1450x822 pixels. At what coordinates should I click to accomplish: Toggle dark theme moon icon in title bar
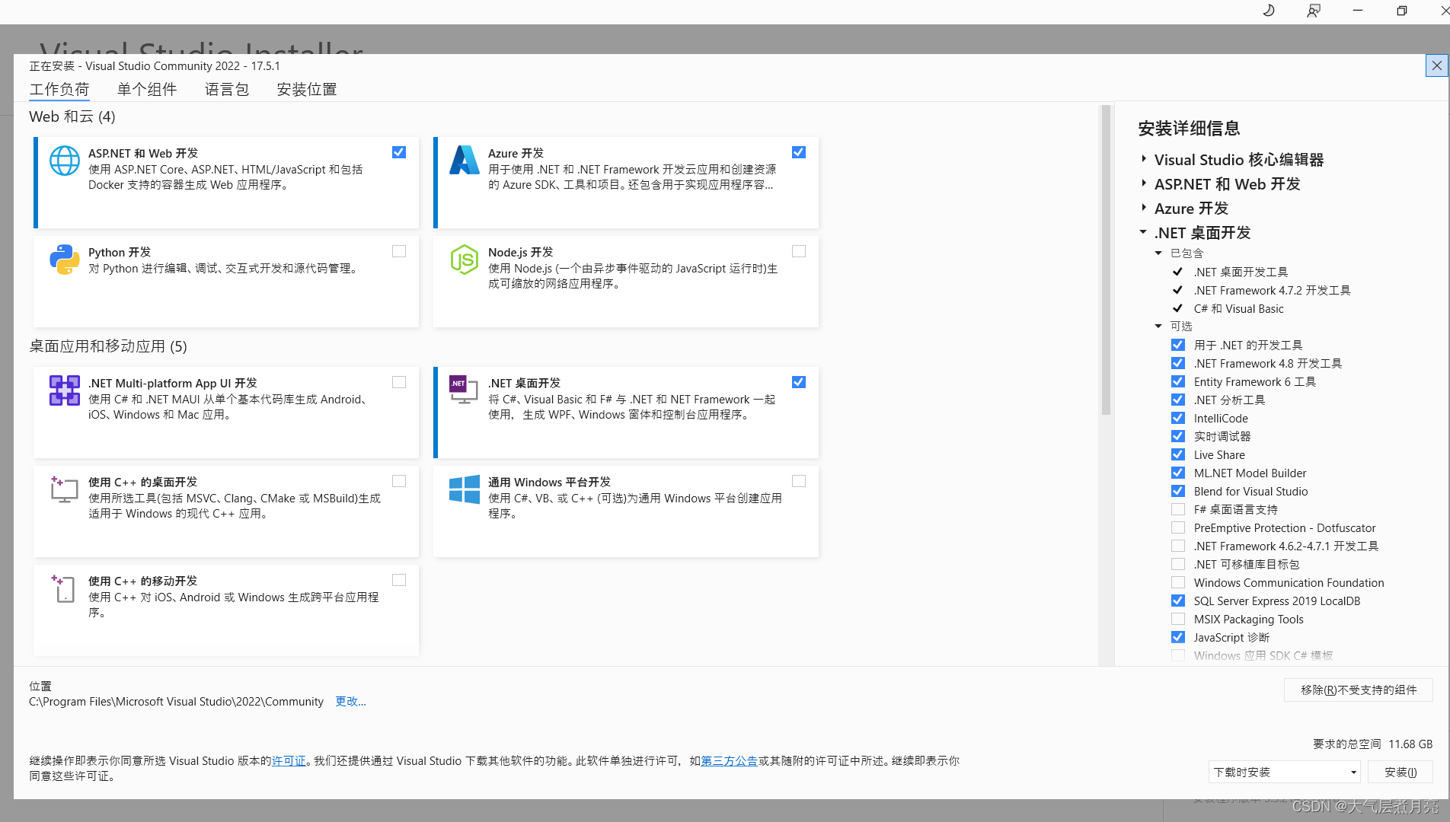pyautogui.click(x=1269, y=11)
